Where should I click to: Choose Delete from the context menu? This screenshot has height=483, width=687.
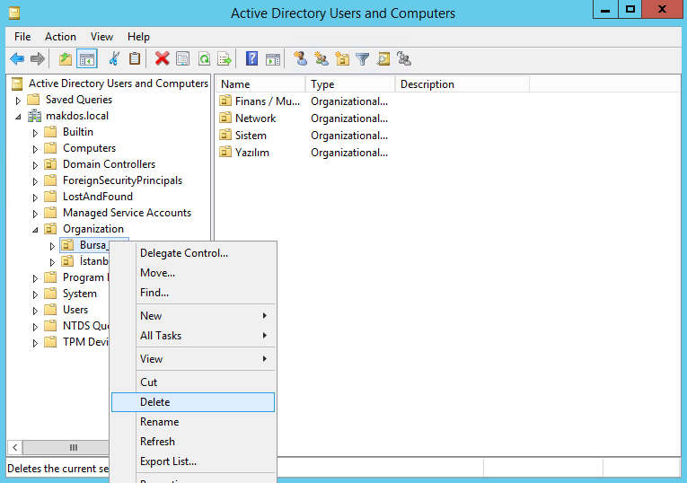point(193,402)
